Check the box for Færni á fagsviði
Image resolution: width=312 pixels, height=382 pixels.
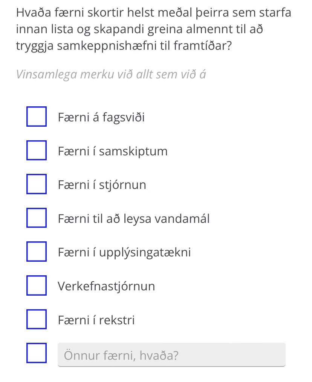tap(37, 117)
